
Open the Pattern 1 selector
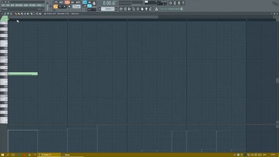108,9
